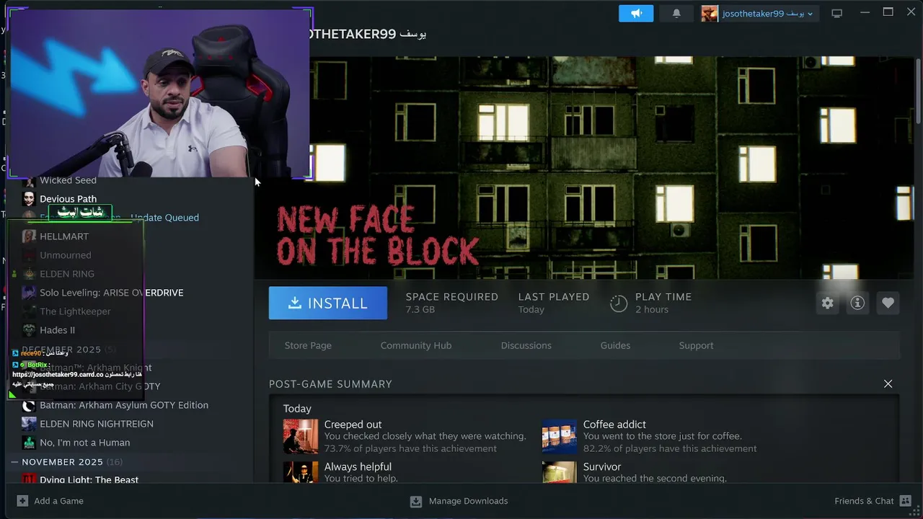
Task: Select Batman: Arkham Asylum GOTY Edition
Action: 124,405
